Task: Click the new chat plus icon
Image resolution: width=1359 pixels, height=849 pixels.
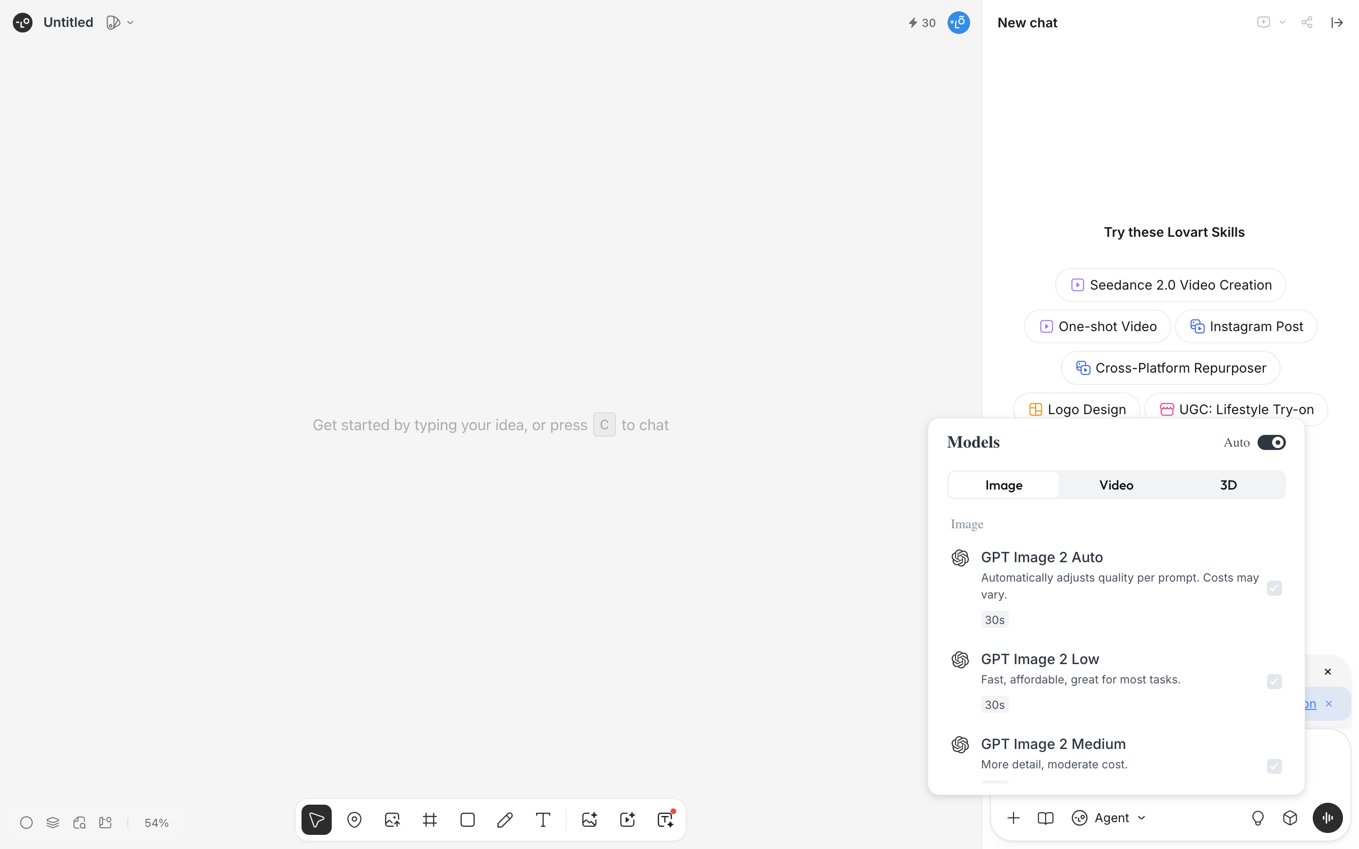Action: (x=1263, y=23)
